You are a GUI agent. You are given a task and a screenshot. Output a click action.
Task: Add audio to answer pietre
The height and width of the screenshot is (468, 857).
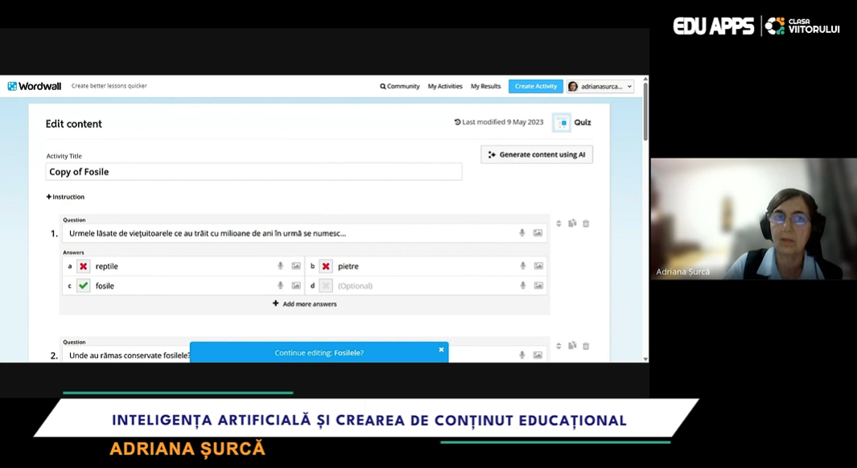523,266
